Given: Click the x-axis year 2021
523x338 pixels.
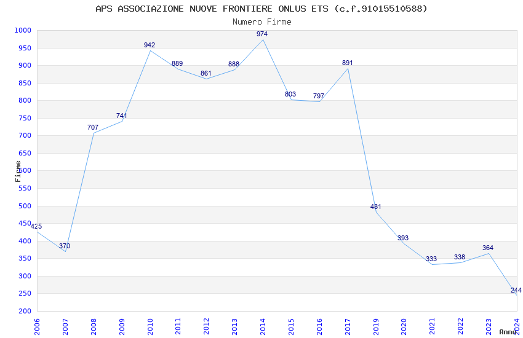Looking at the screenshot, I should point(433,327).
